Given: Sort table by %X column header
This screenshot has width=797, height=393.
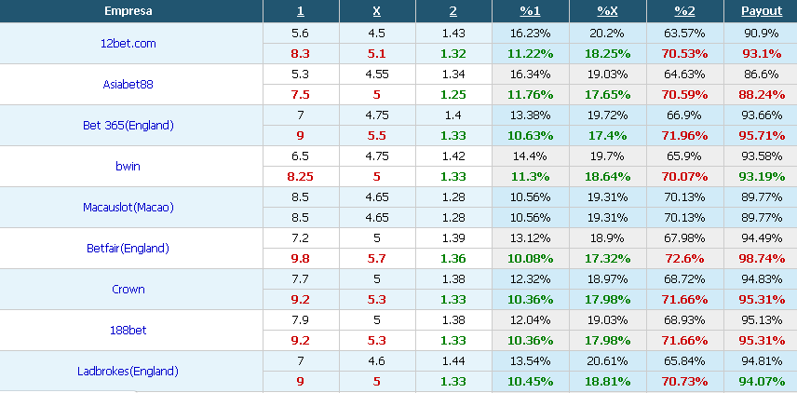Looking at the screenshot, I should [607, 11].
